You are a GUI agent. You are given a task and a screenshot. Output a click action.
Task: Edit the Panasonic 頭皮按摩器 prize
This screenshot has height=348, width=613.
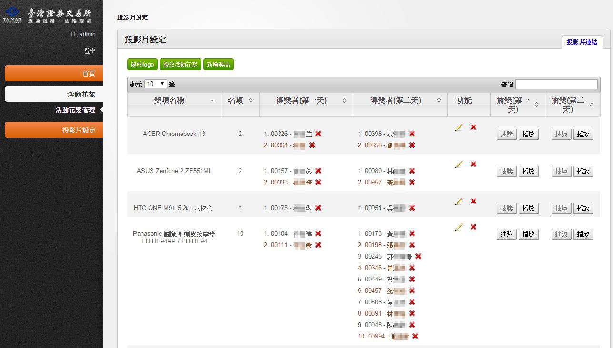pos(459,227)
